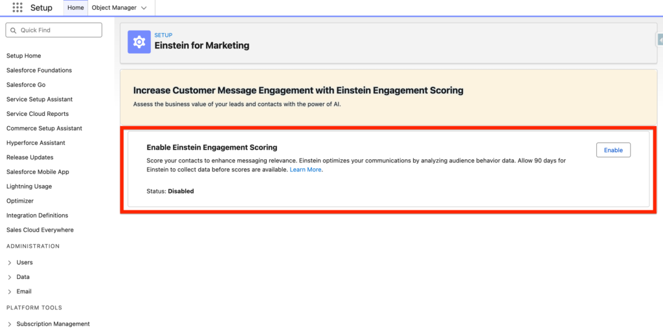Image resolution: width=663 pixels, height=334 pixels.
Task: Open Lightning Usage in sidebar
Action: click(x=29, y=186)
